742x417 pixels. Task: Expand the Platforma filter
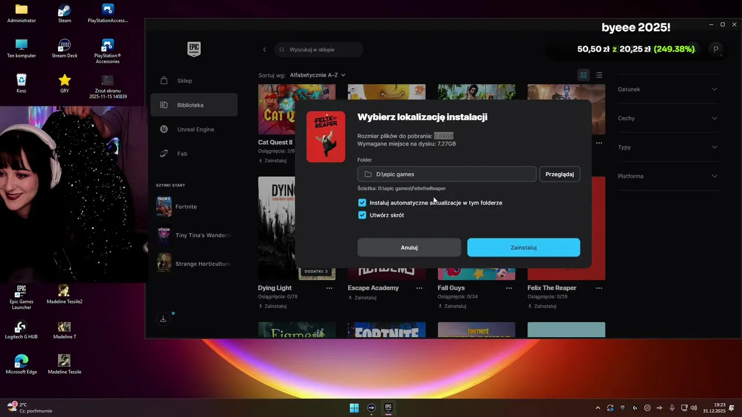[x=668, y=176]
